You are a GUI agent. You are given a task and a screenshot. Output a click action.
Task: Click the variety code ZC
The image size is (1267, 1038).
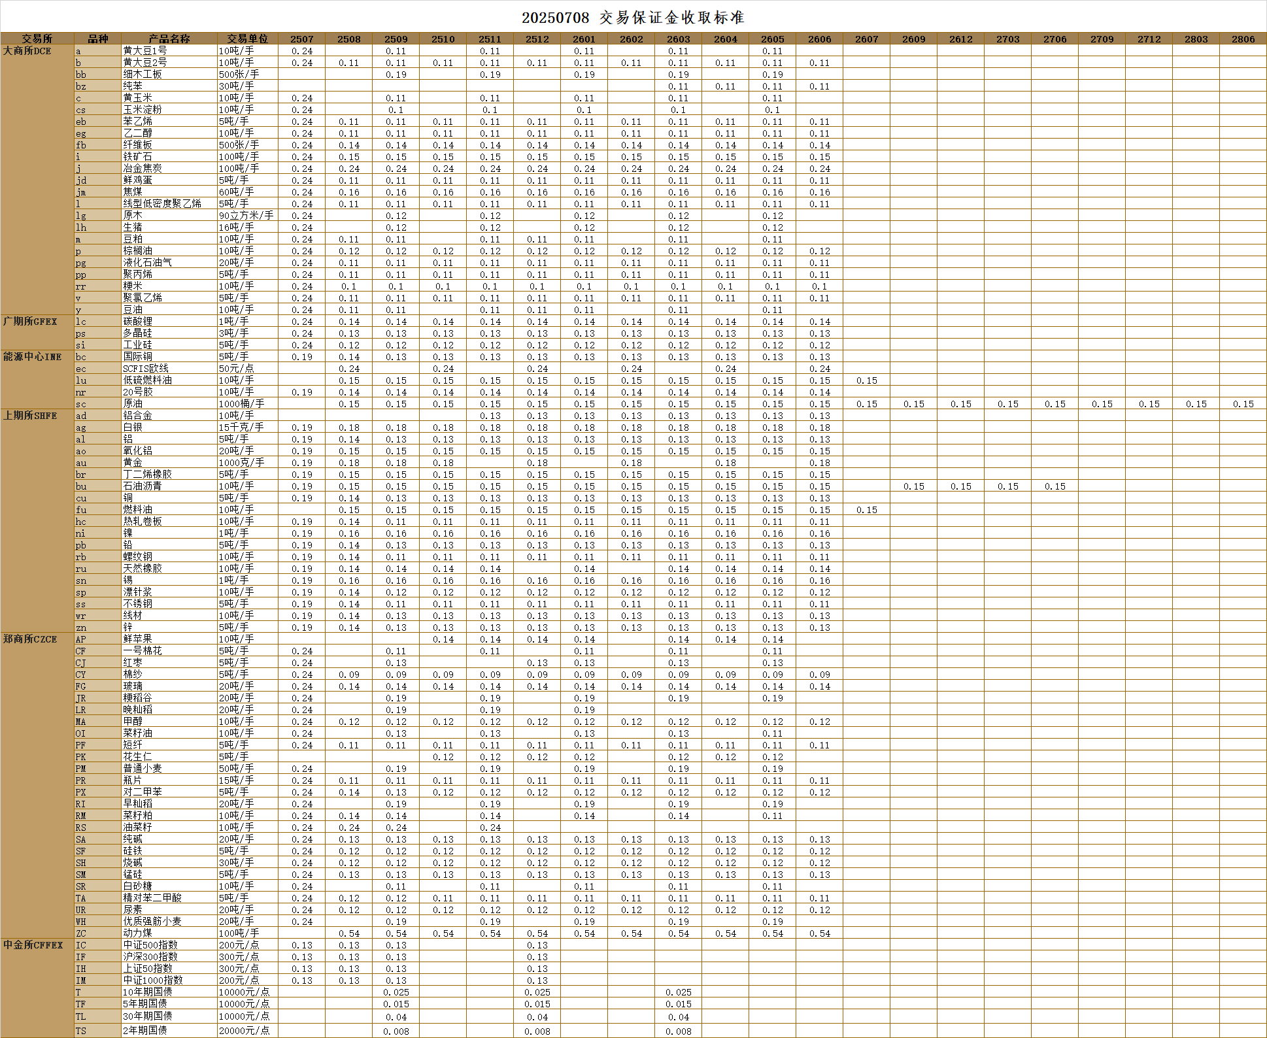[81, 933]
